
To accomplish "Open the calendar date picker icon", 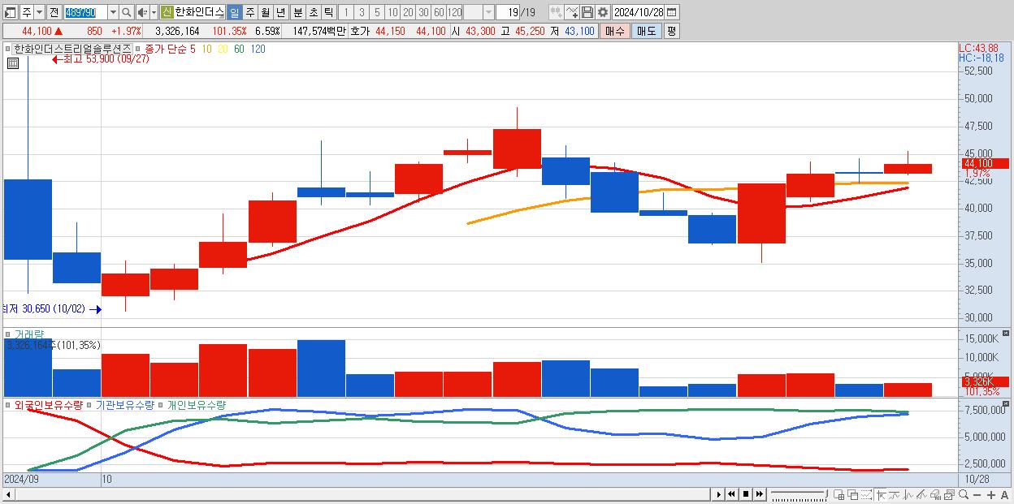I will 672,12.
